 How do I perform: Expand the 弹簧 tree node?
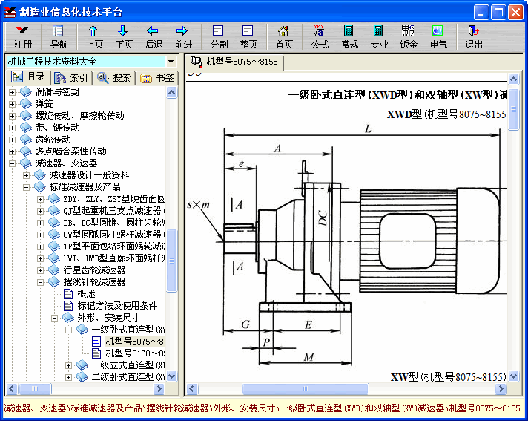12,104
